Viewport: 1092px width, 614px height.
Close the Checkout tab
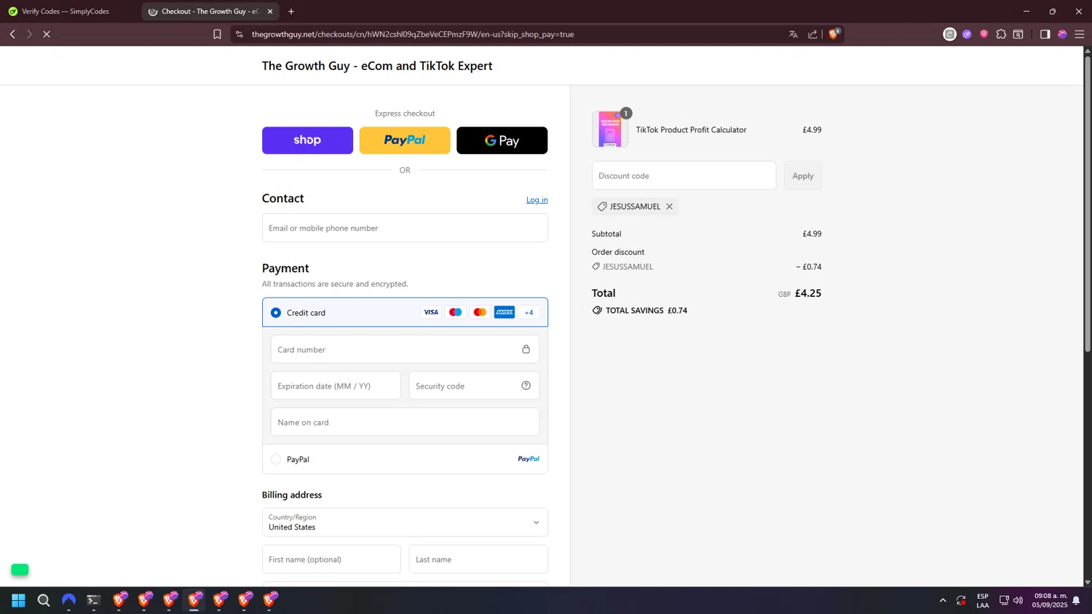pyautogui.click(x=270, y=12)
